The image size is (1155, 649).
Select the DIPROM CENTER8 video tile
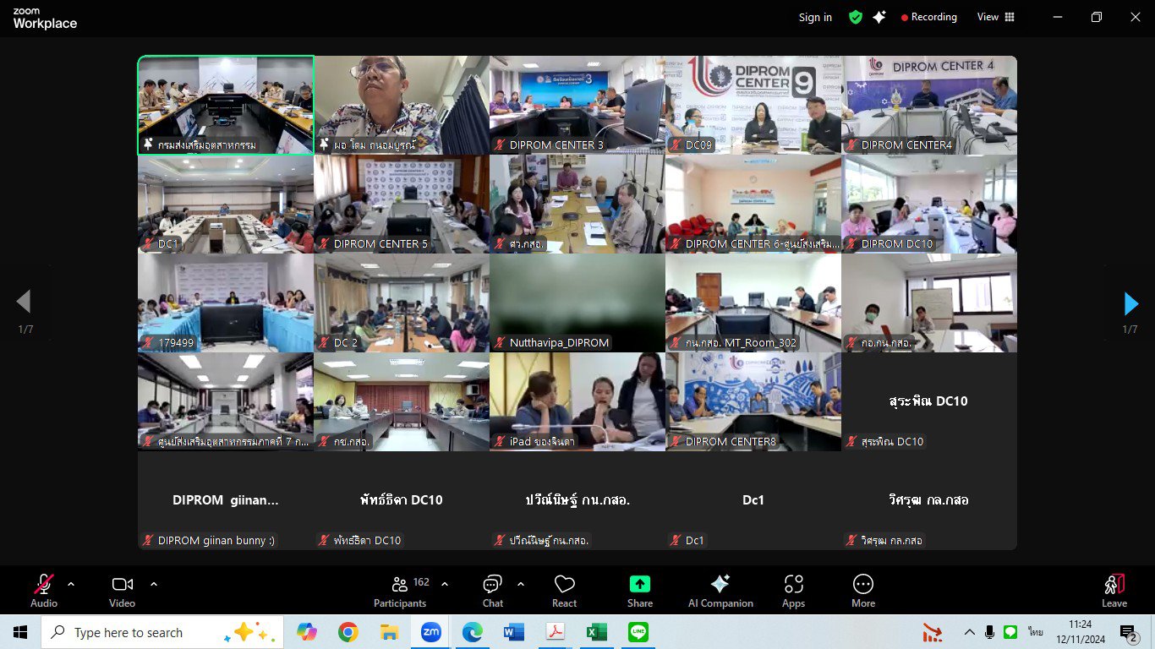point(753,401)
